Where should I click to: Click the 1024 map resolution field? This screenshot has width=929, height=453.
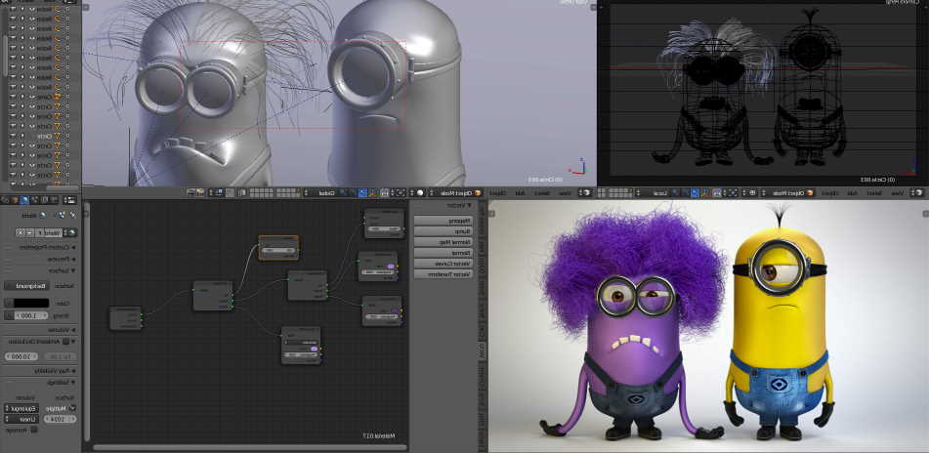tap(60, 419)
